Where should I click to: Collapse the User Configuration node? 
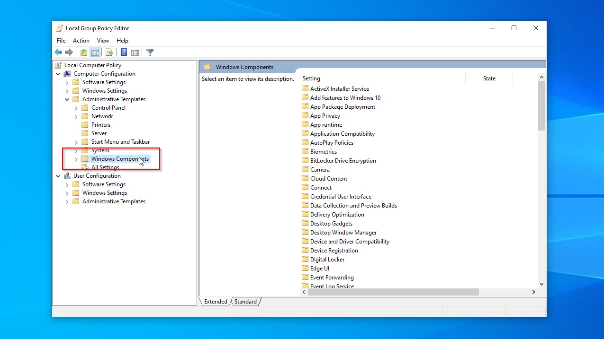(58, 176)
